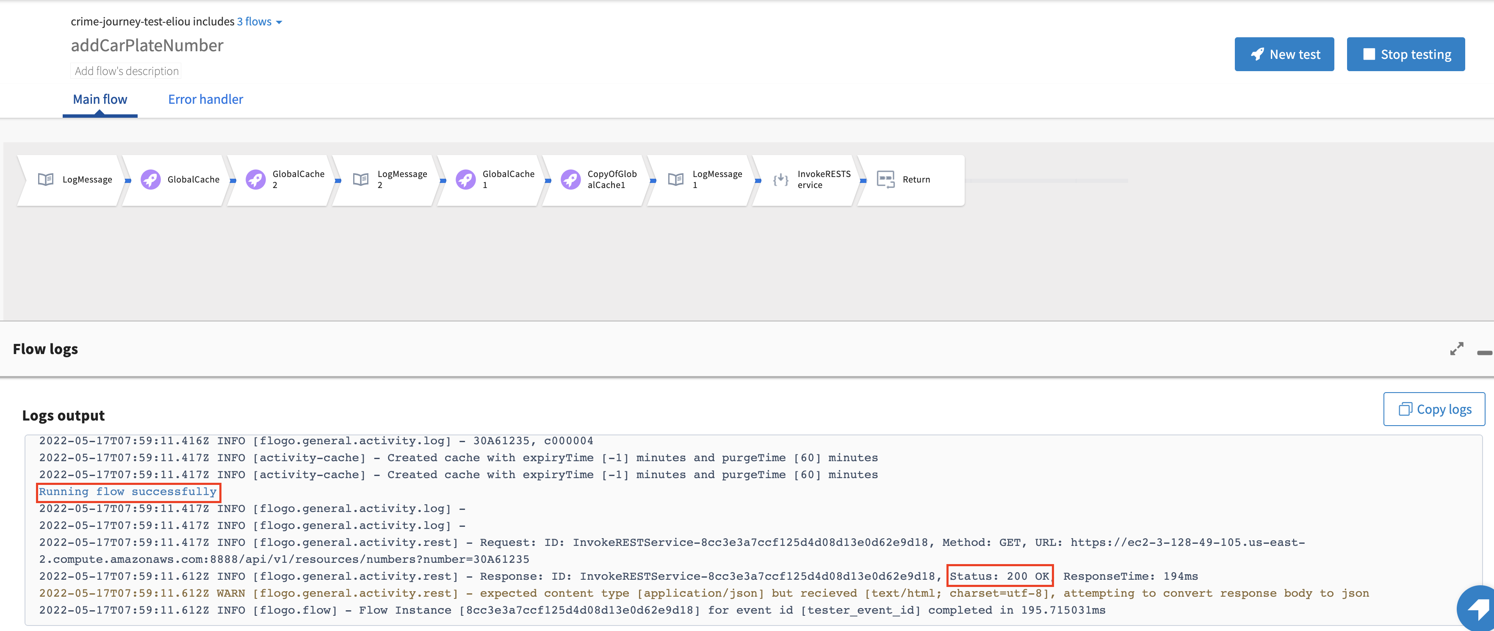This screenshot has height=631, width=1494.
Task: Click the dropdown caret after 3 flows
Action: [279, 22]
